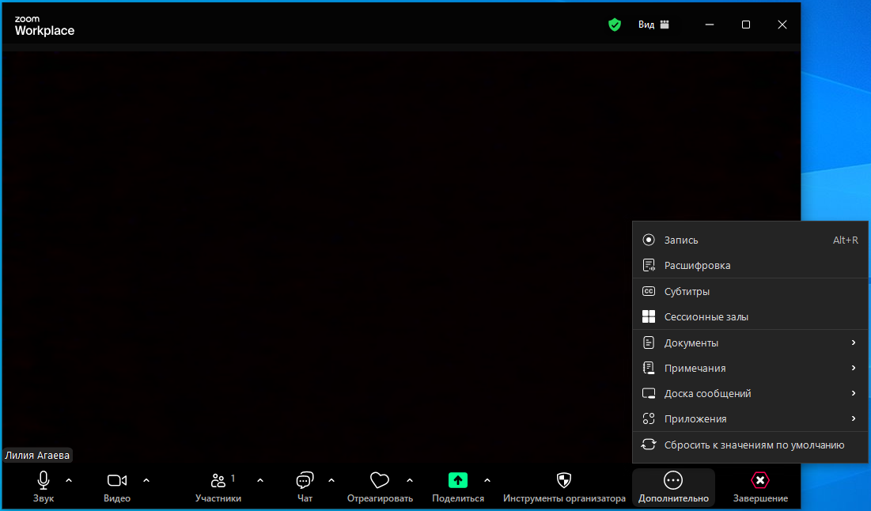This screenshot has height=511, width=871.
Task: Expand video options arrow next to Видео
Action: coord(146,480)
